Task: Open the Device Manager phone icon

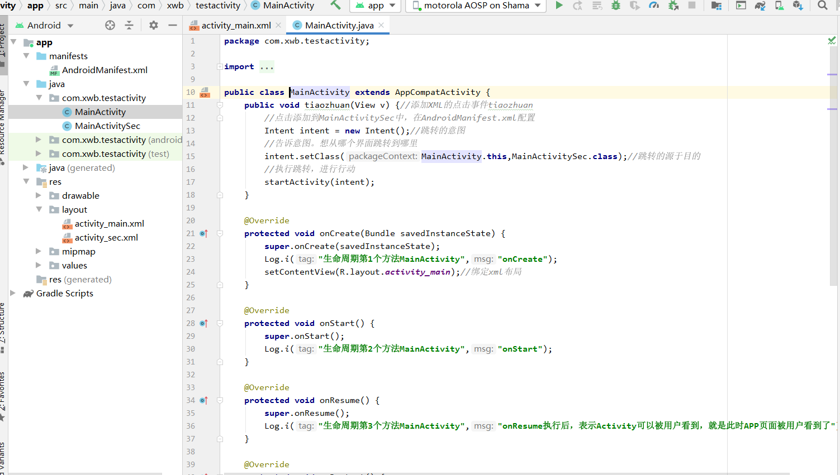Action: click(780, 6)
